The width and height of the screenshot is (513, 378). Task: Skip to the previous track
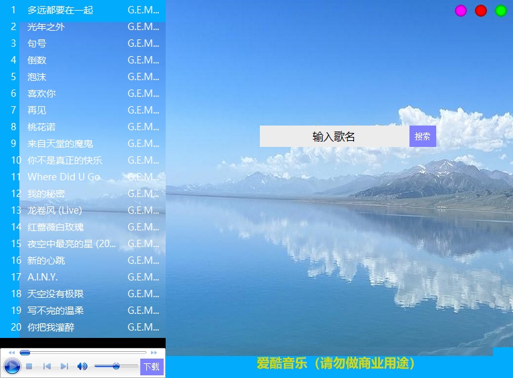47,367
